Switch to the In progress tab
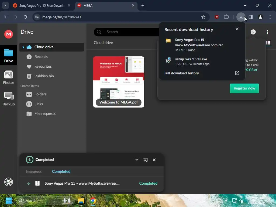This screenshot has width=276, height=207. [x=34, y=172]
